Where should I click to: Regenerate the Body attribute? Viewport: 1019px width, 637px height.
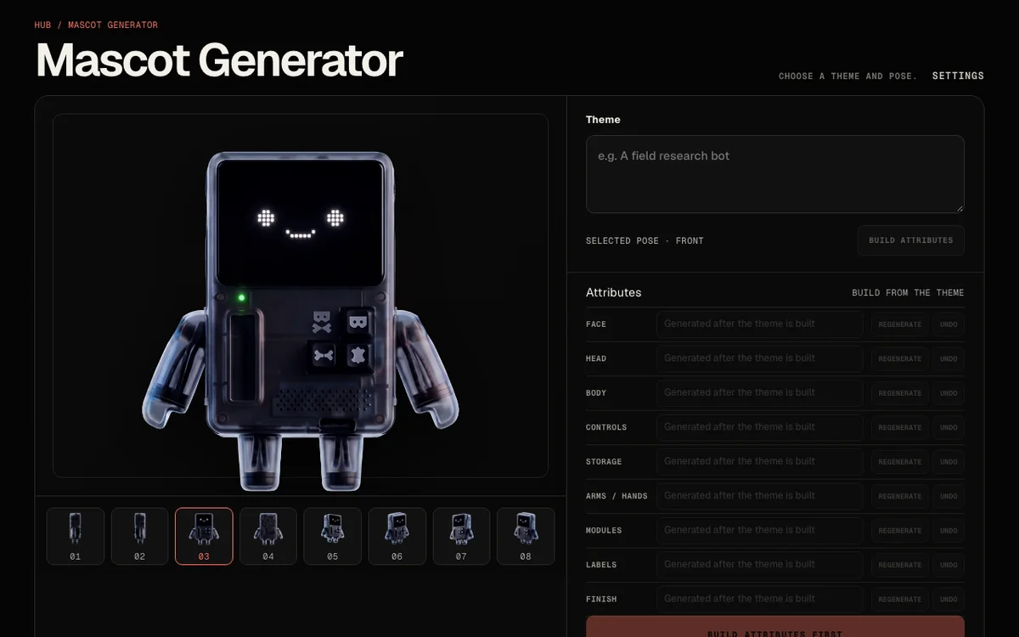(899, 393)
